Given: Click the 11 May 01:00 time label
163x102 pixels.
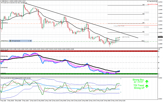Looking at the screenshot, I should click(33, 101).
